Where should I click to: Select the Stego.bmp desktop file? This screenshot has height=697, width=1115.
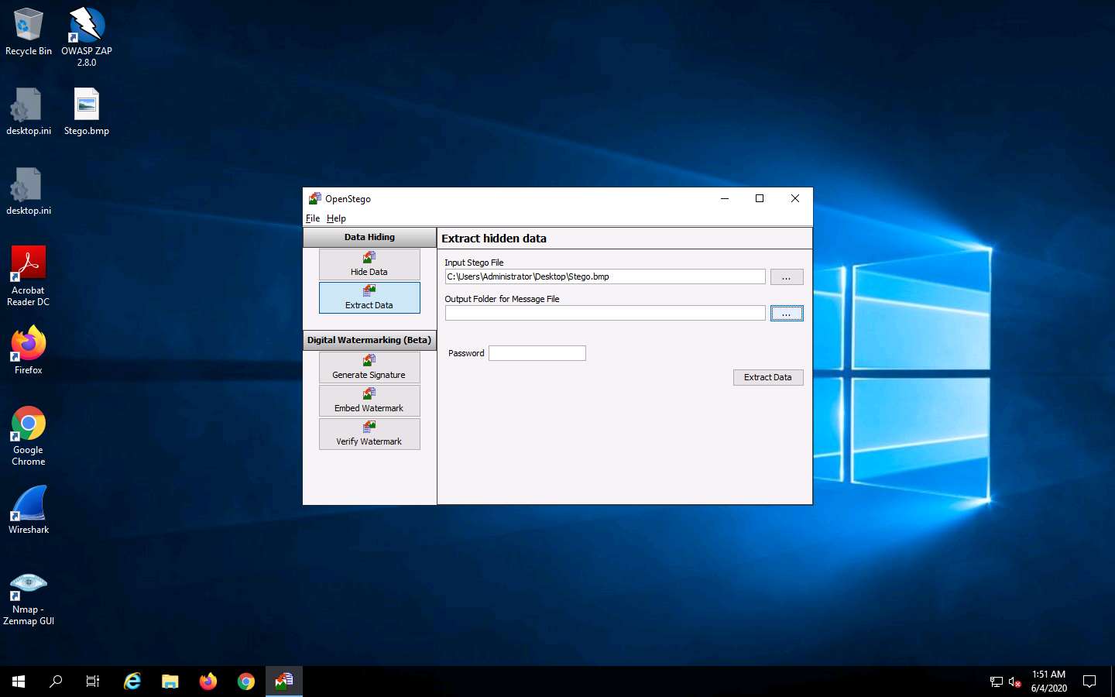(x=87, y=112)
